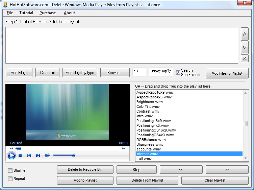Click the file type filter field
Screen dimensions: 254x190
(x=161, y=72)
